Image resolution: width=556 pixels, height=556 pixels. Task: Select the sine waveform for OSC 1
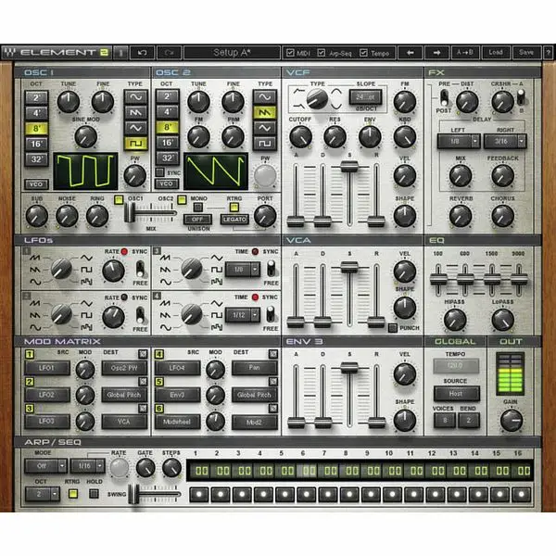point(137,95)
